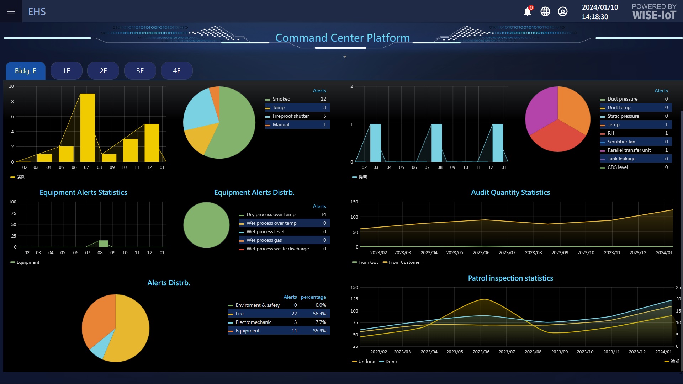
Task: Expand the 4F floor details
Action: pos(177,70)
